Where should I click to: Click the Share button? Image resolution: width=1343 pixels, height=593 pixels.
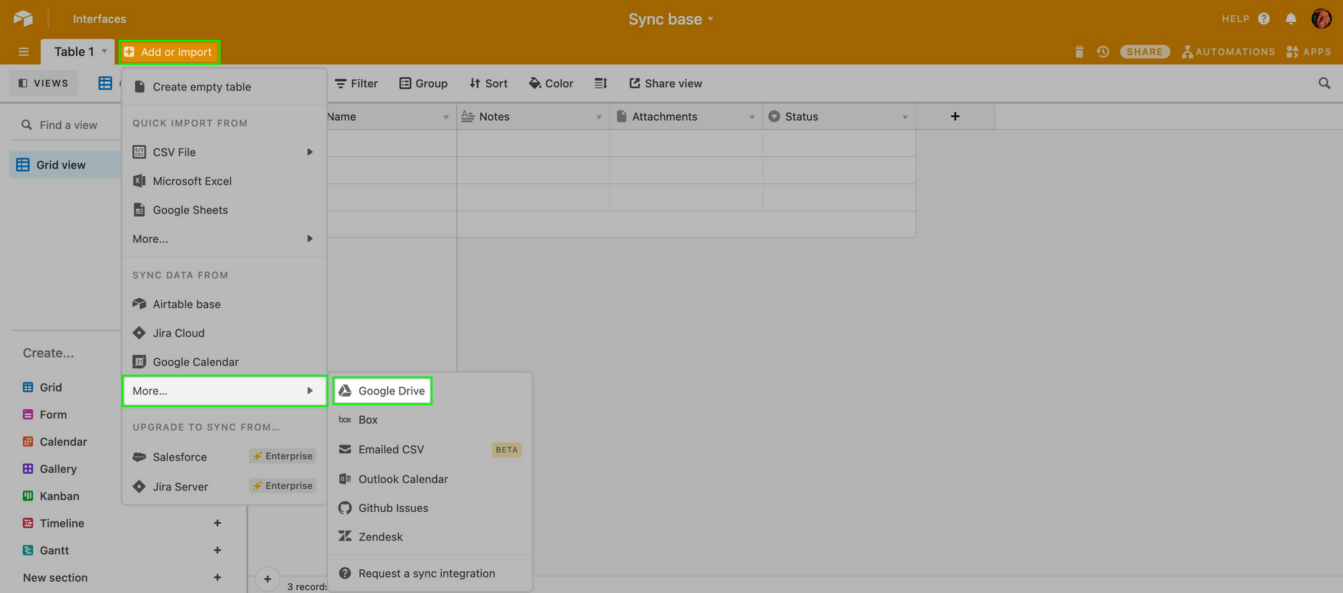point(1145,52)
